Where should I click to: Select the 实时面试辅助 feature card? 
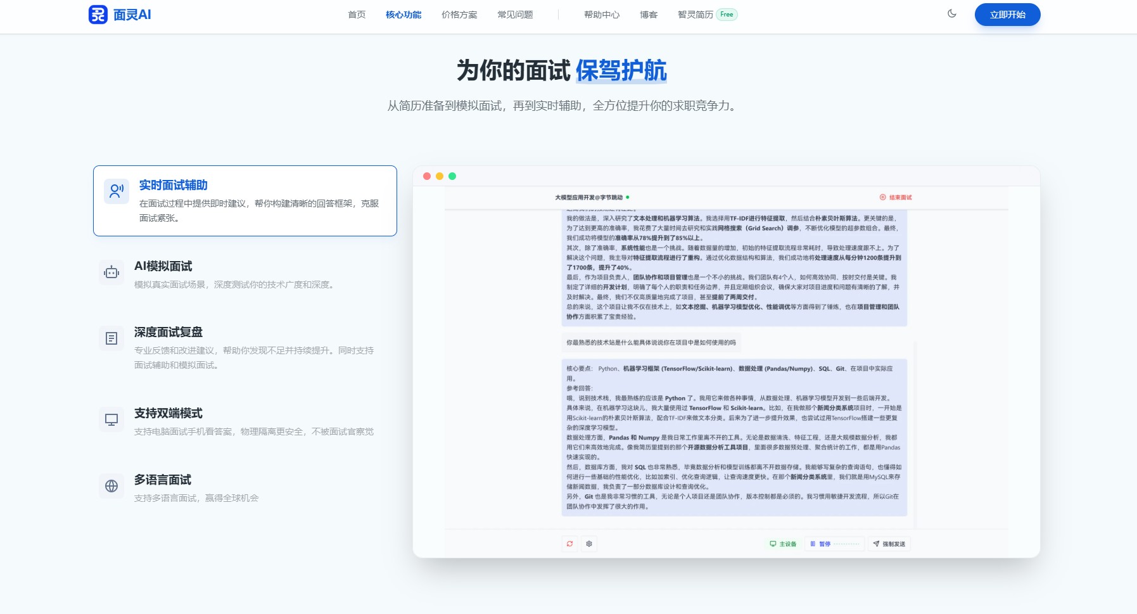coord(245,200)
